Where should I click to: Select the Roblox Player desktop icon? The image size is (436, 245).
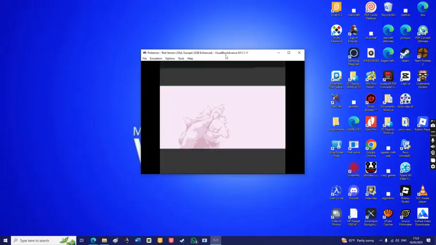422,124
